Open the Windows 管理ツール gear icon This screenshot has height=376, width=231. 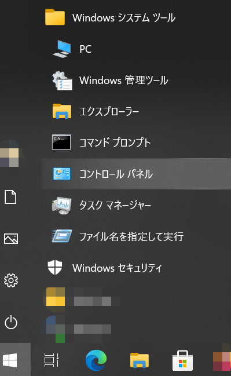(x=62, y=81)
